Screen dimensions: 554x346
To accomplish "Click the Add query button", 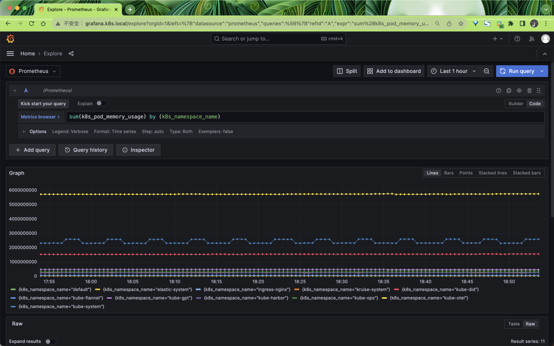I will (32, 150).
